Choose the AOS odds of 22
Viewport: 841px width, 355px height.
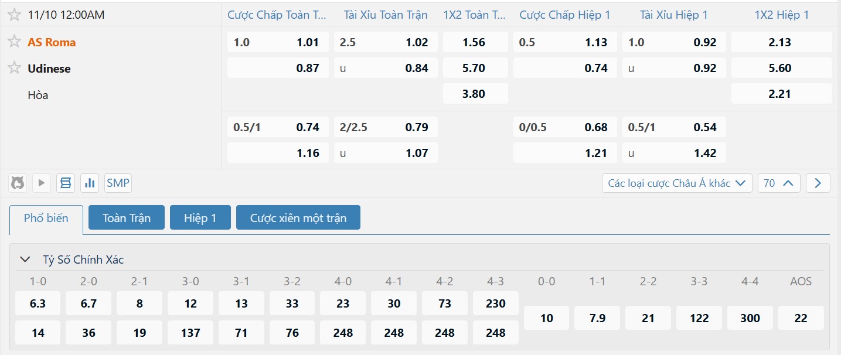click(801, 318)
